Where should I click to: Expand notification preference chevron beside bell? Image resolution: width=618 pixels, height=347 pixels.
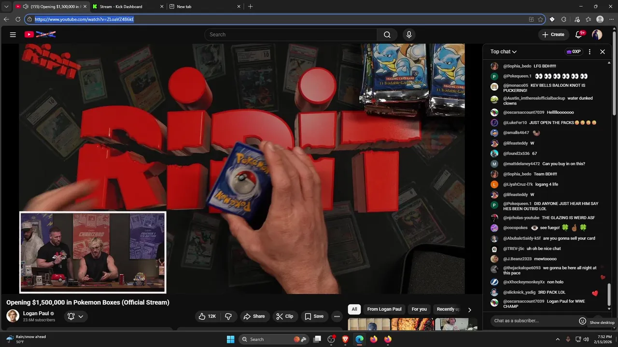point(81,316)
